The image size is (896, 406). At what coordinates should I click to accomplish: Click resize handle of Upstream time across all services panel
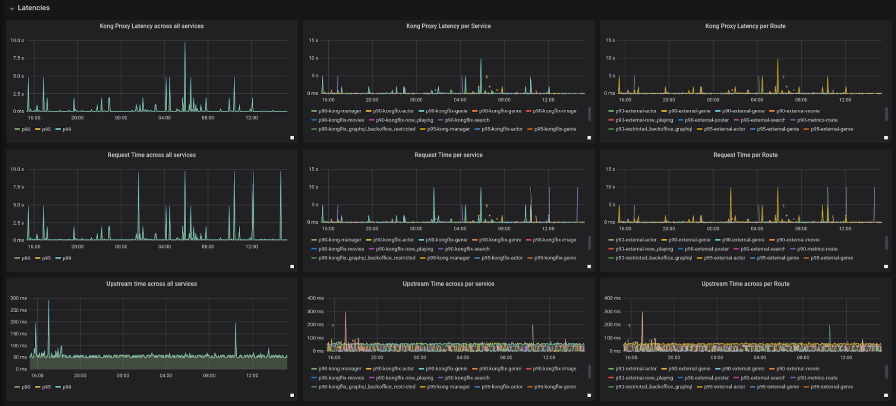(292, 396)
